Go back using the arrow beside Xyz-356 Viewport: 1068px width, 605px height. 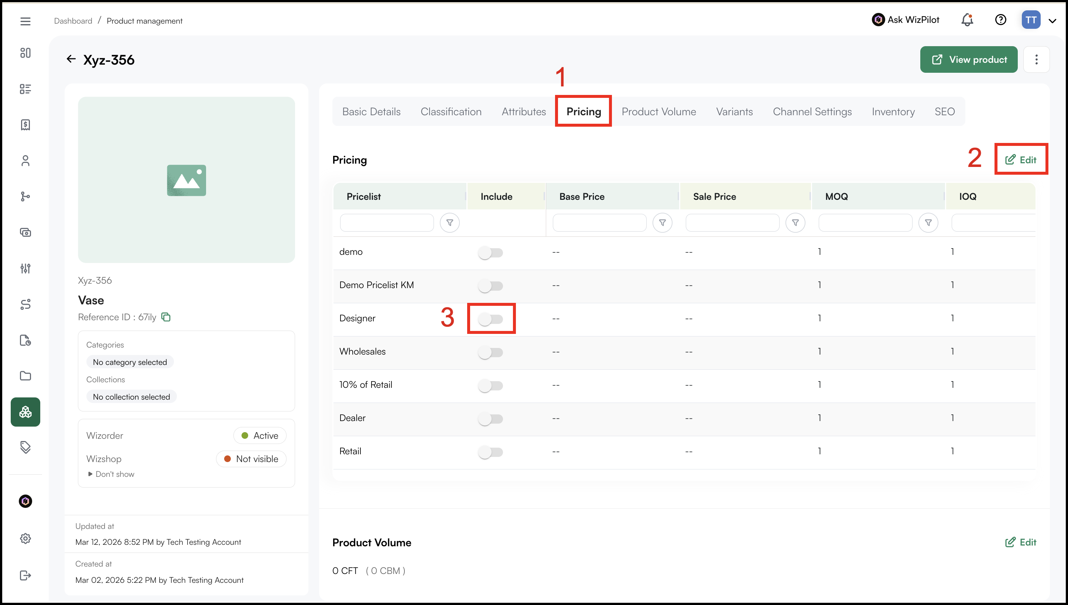(71, 59)
